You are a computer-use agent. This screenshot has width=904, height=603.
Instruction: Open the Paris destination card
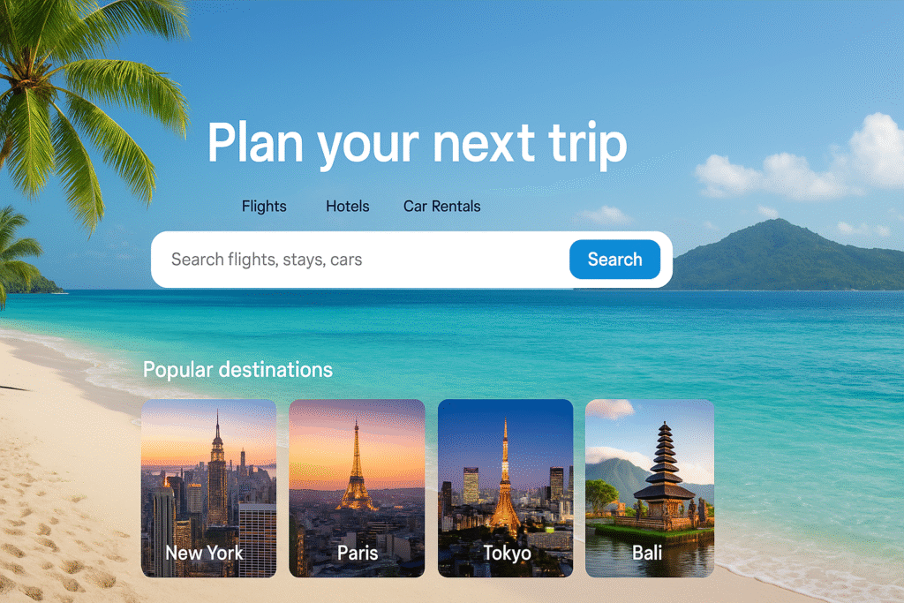(x=357, y=488)
